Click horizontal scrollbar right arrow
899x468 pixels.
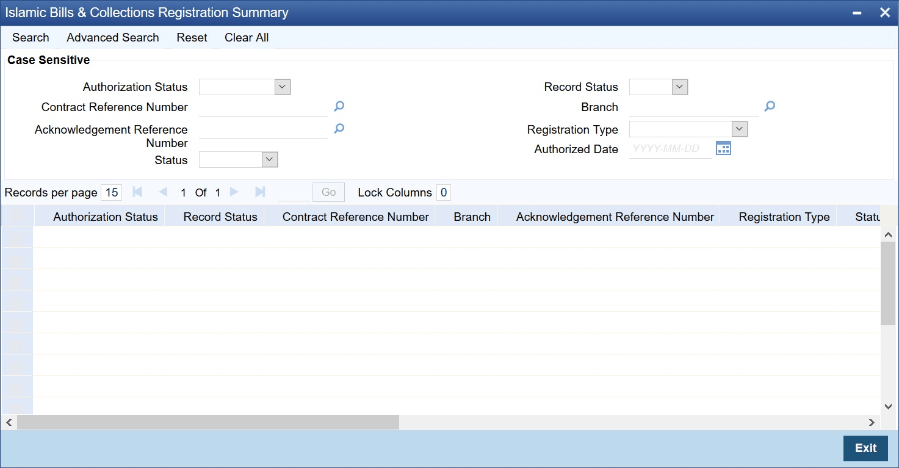pos(872,422)
